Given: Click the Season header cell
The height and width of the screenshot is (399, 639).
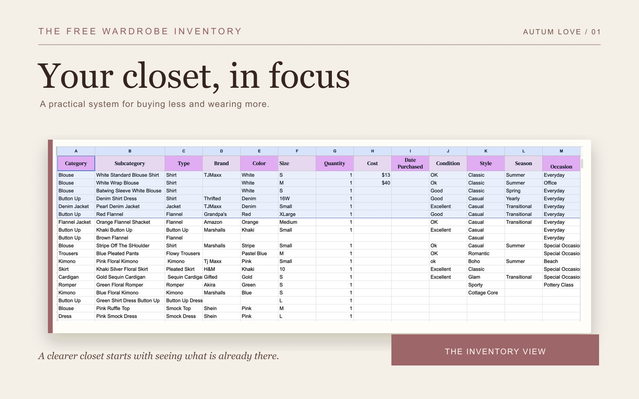Looking at the screenshot, I should click(523, 163).
